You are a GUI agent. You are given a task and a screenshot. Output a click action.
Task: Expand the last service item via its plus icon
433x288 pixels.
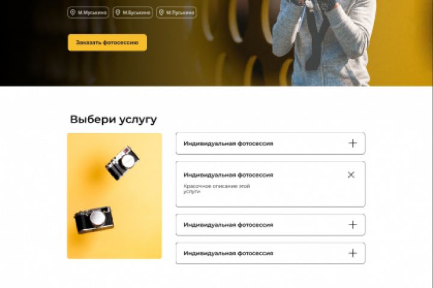352,253
